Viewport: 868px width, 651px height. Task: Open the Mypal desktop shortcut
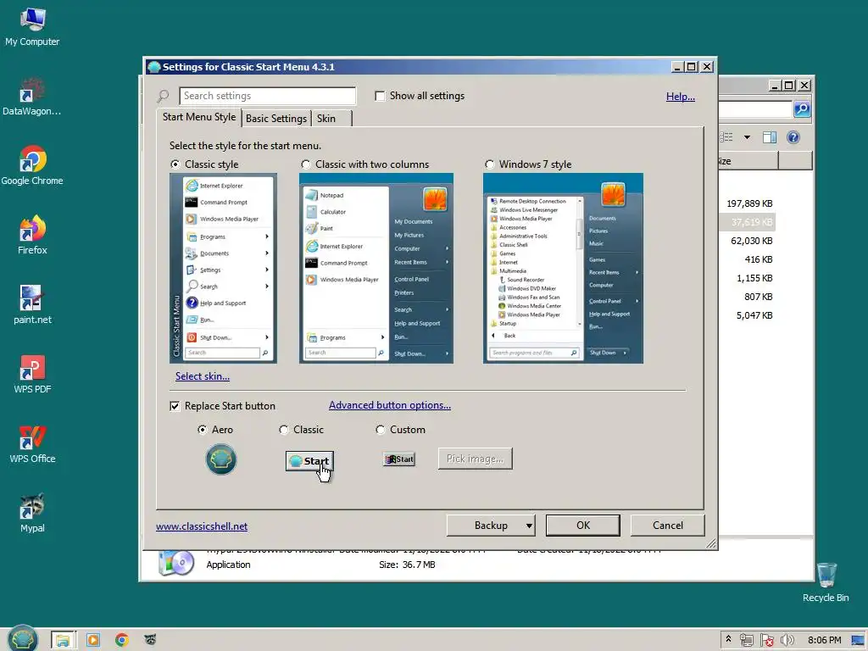[32, 514]
